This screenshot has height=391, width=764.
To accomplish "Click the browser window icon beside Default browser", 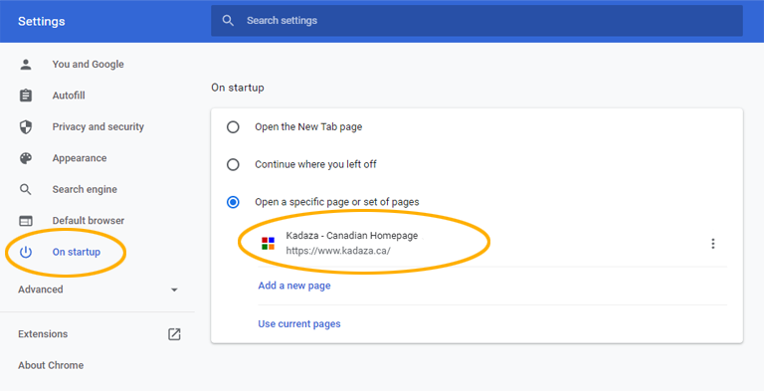I will (26, 221).
